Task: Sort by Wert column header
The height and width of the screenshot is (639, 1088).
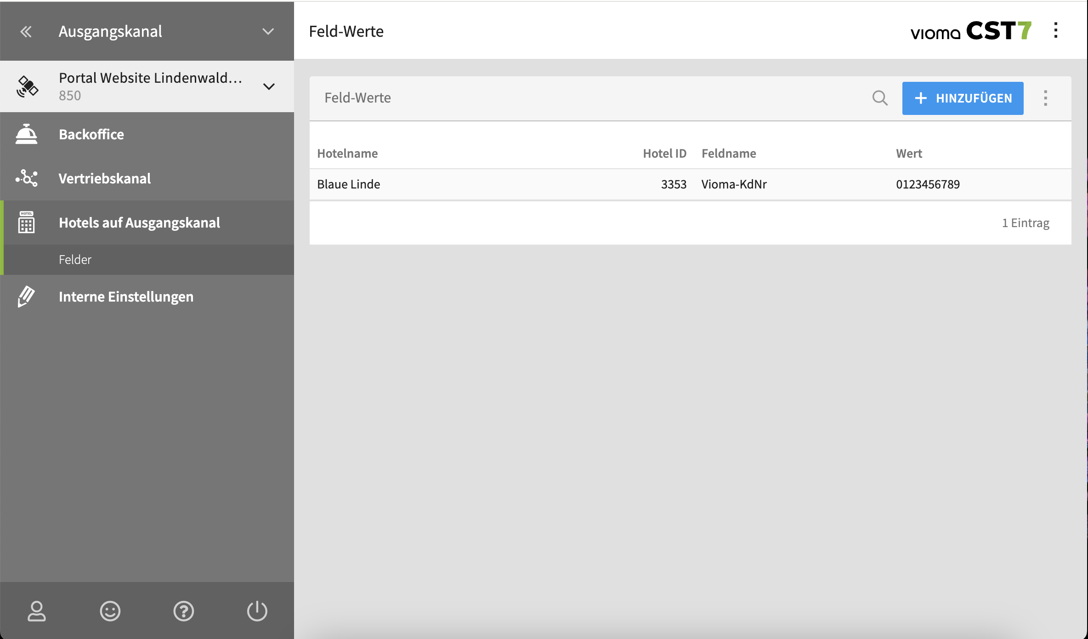Action: [x=909, y=153]
